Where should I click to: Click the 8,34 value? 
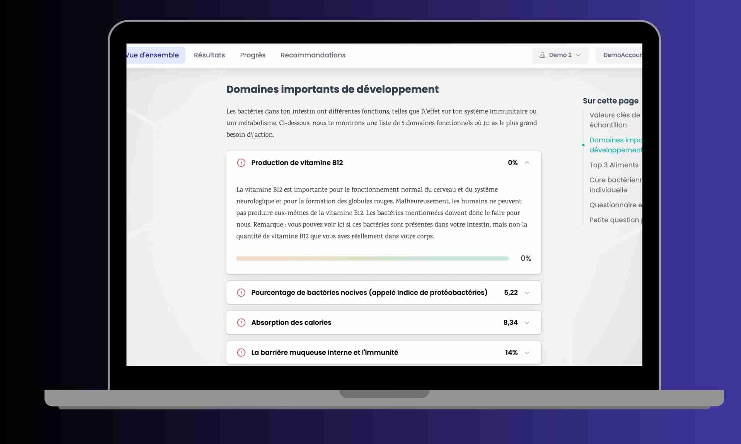[510, 323]
